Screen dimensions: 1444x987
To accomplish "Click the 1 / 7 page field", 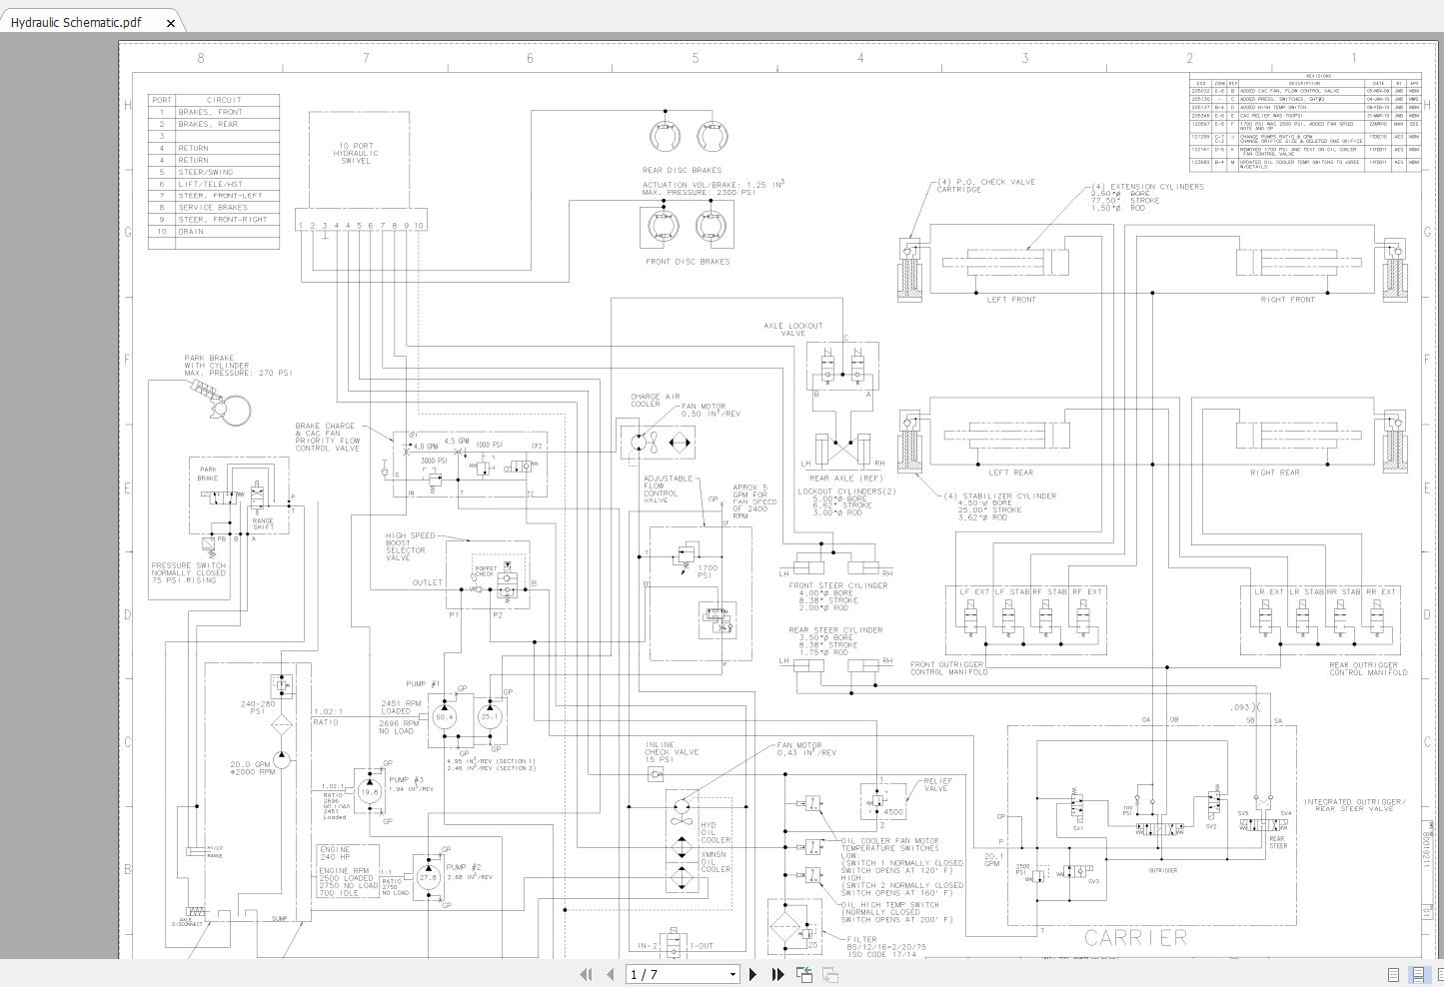I will 677,974.
